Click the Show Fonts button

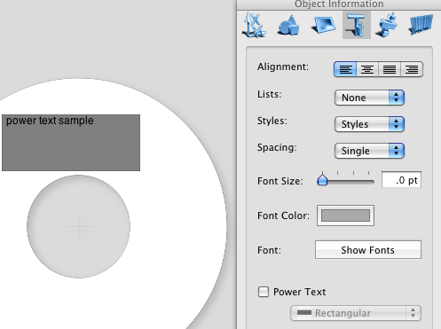coord(368,250)
